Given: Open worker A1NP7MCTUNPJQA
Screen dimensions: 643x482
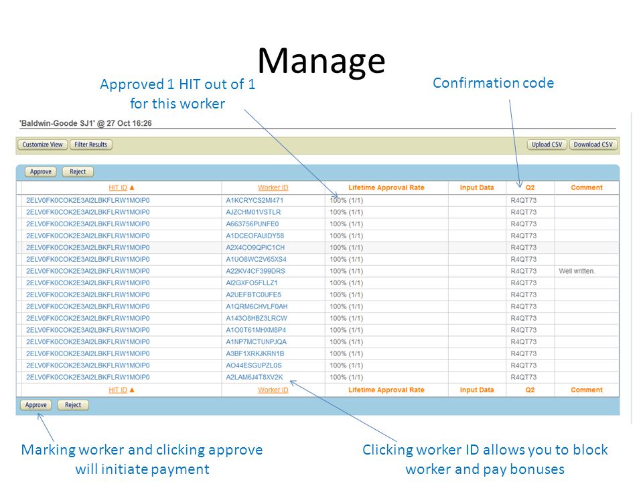Looking at the screenshot, I should point(257,342).
